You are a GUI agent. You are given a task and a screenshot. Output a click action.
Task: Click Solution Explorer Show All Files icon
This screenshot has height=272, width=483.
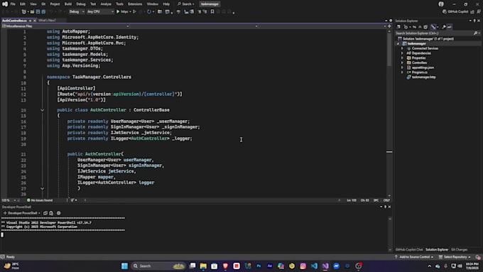425,27
